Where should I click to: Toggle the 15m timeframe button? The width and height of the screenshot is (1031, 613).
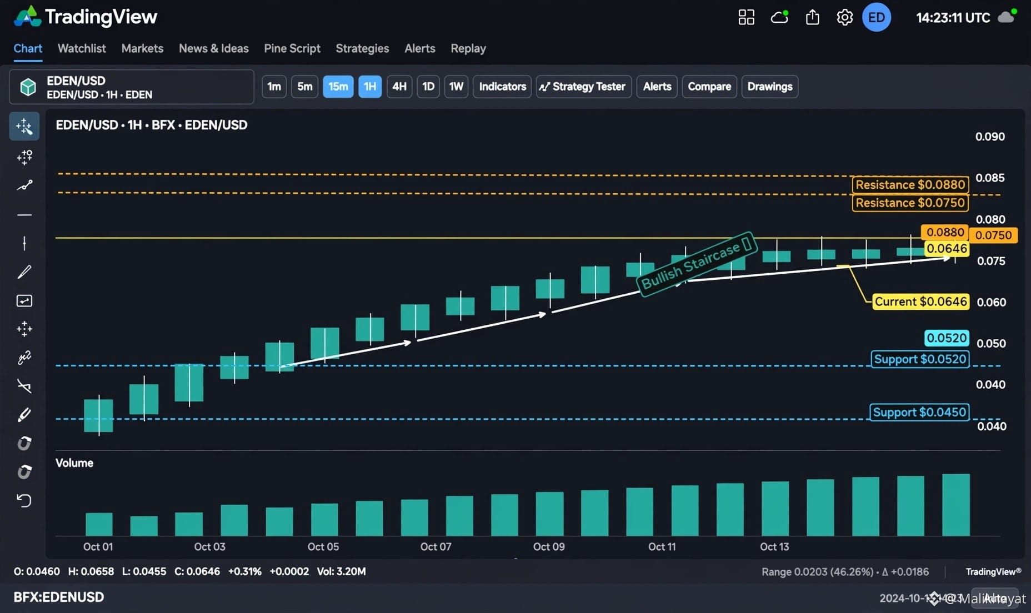[338, 87]
